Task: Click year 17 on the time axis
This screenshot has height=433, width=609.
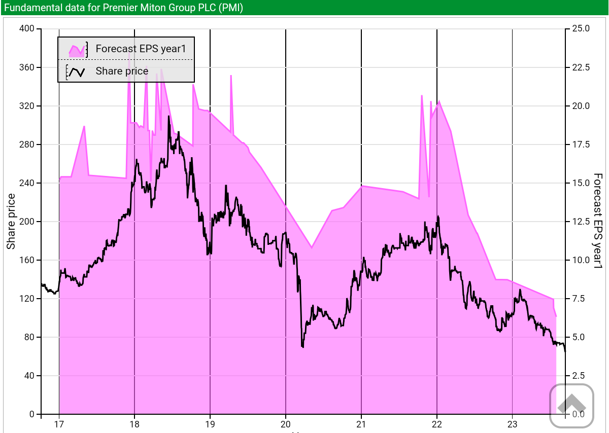Action: [59, 424]
